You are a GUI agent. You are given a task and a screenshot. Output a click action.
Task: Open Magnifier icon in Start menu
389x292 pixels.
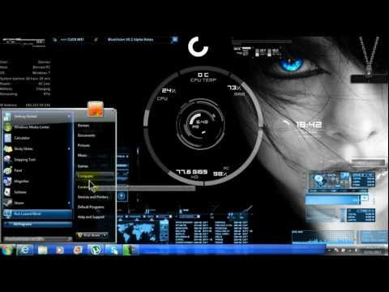coord(7,181)
